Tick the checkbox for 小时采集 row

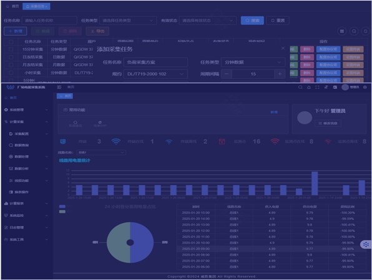tap(11, 72)
